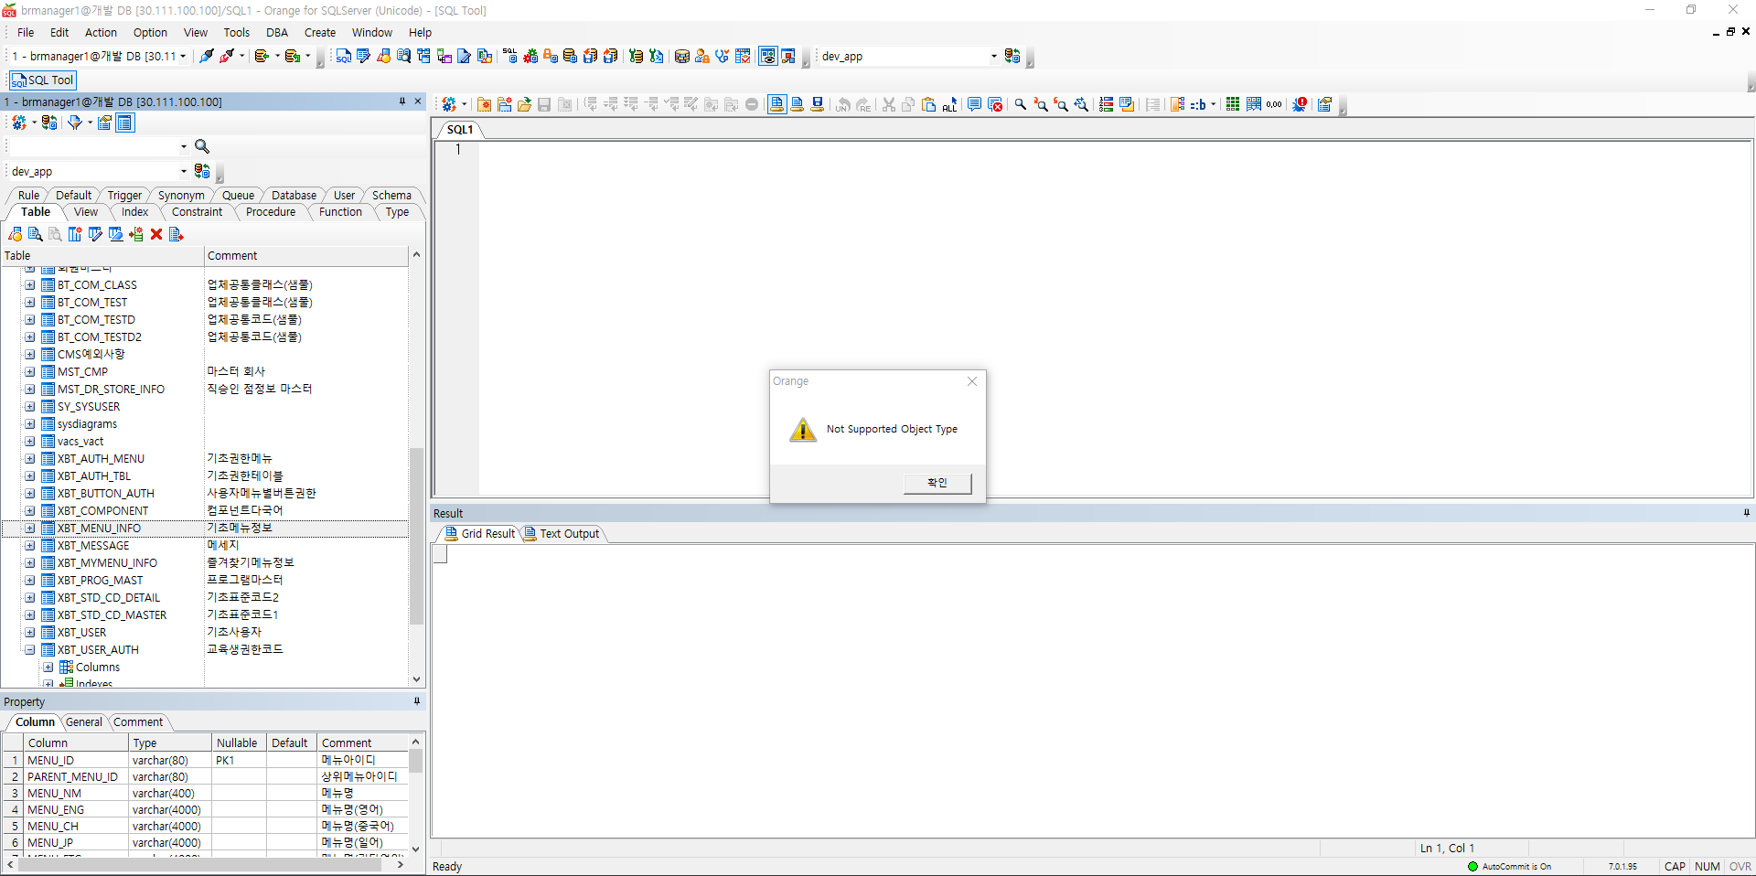
Task: Click the search magnifier in the schema browser
Action: 202,146
